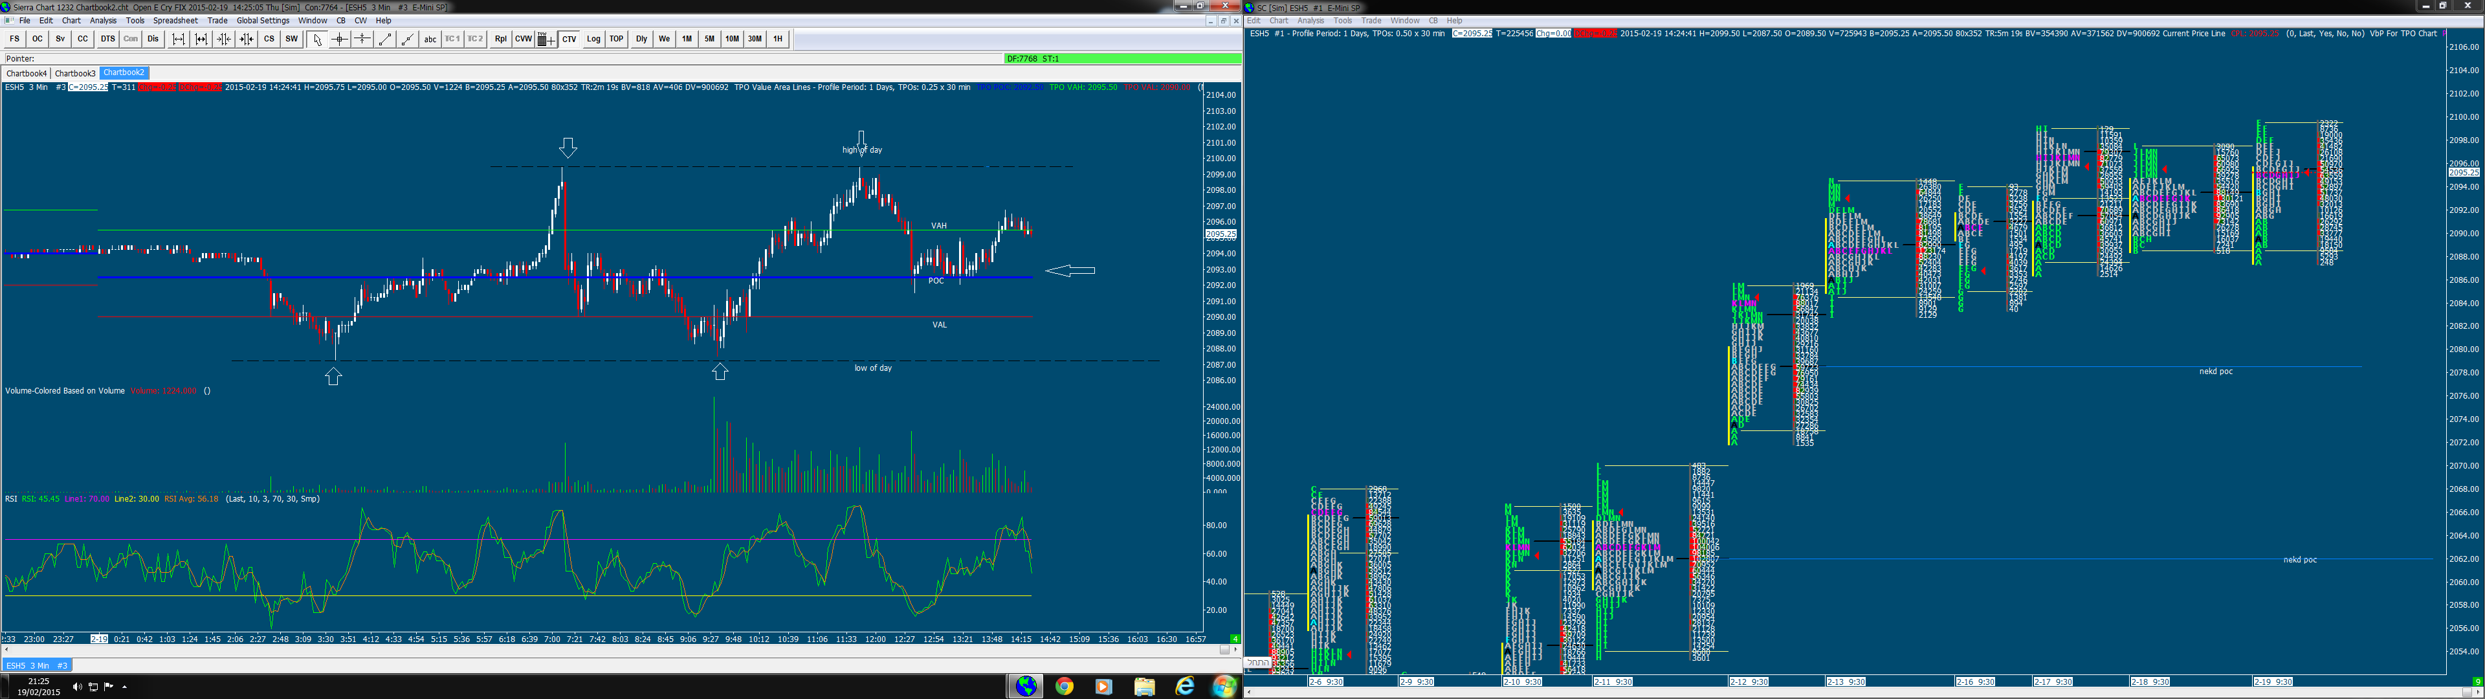Switch to the Chartbook4 tab
Viewport: 2485px width, 699px height.
click(26, 73)
